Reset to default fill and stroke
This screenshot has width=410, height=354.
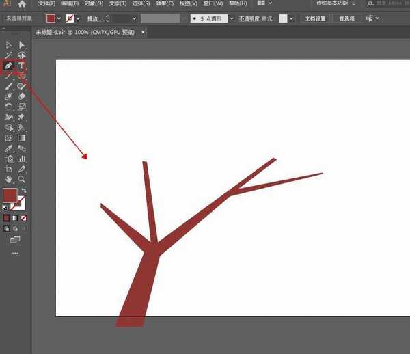5,206
